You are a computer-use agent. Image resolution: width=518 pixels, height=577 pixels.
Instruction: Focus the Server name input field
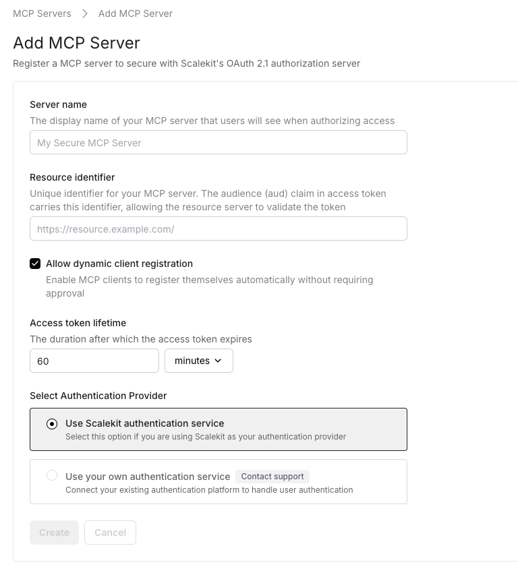point(218,143)
